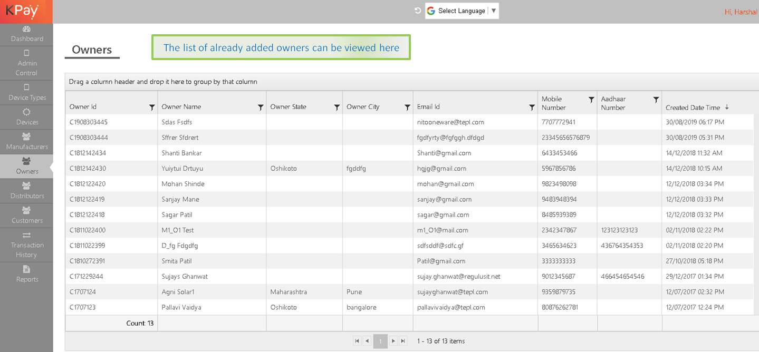Filter the Owner Name column

point(261,107)
